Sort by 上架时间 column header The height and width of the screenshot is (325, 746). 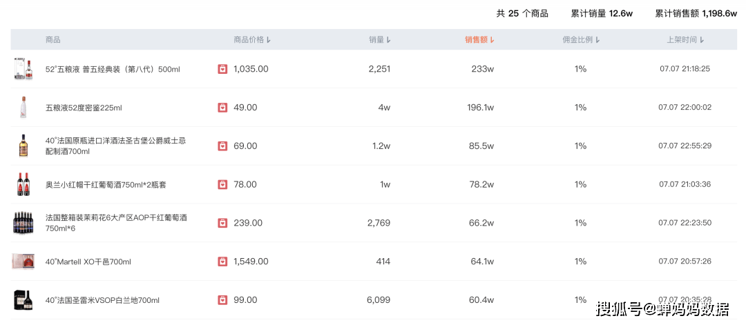pyautogui.click(x=685, y=40)
